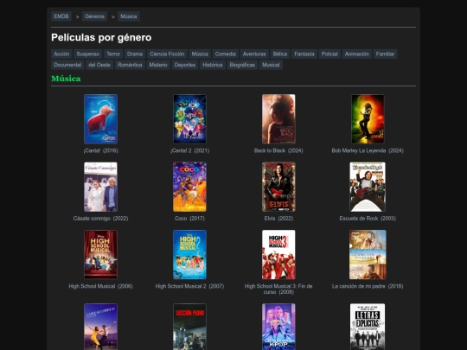This screenshot has height=350, width=467.
Task: Open Bob Marley La Leyenda poster
Action: [368, 119]
